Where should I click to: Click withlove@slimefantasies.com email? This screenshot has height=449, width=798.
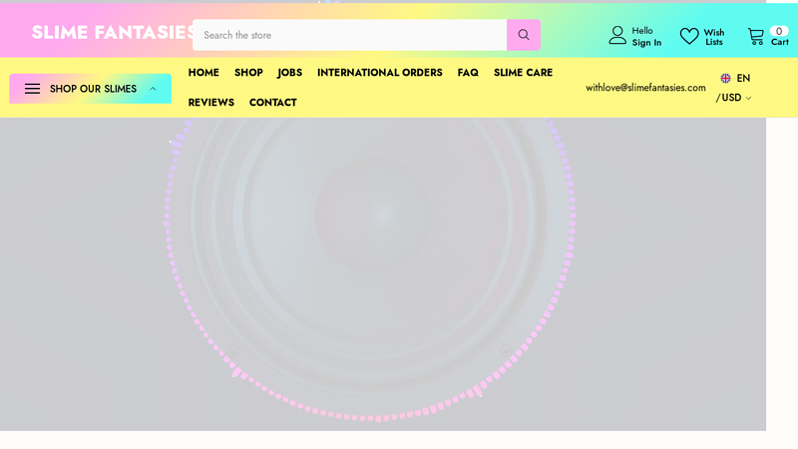click(x=645, y=88)
